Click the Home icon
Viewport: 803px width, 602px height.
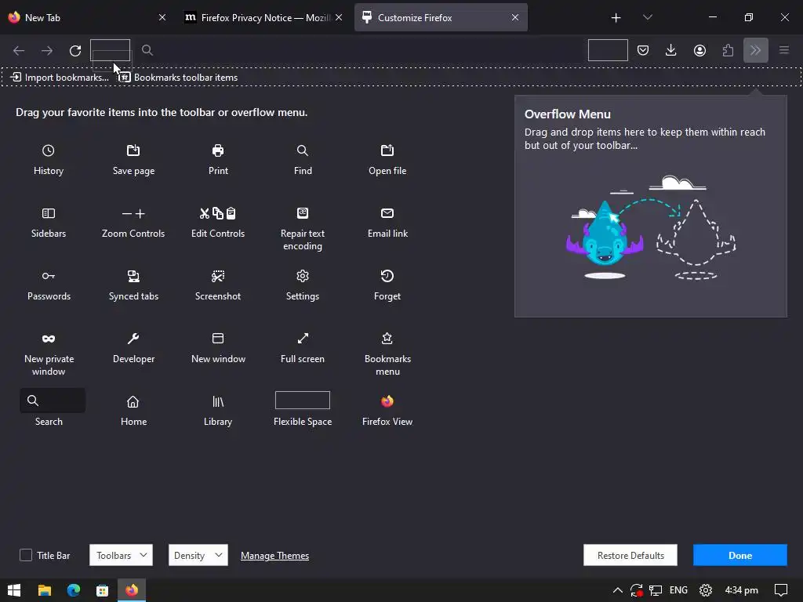133,401
